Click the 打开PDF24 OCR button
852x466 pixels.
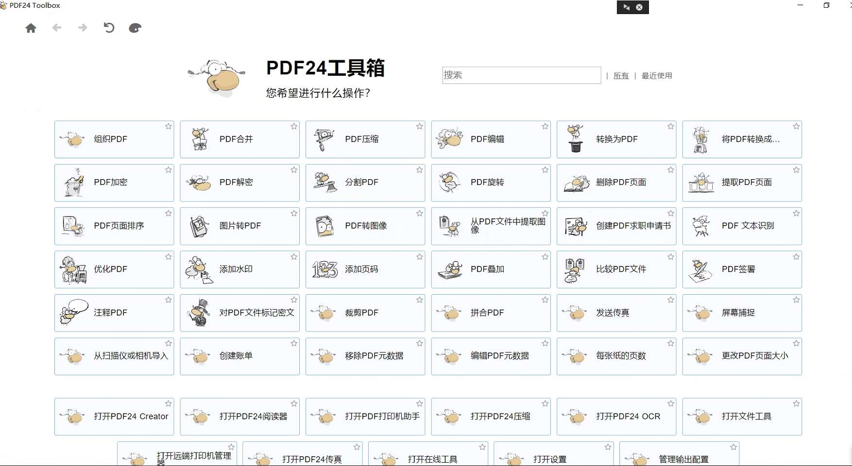tap(616, 416)
